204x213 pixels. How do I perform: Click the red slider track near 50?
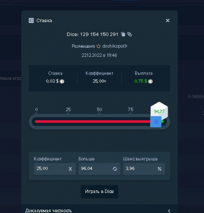pyautogui.click(x=99, y=121)
